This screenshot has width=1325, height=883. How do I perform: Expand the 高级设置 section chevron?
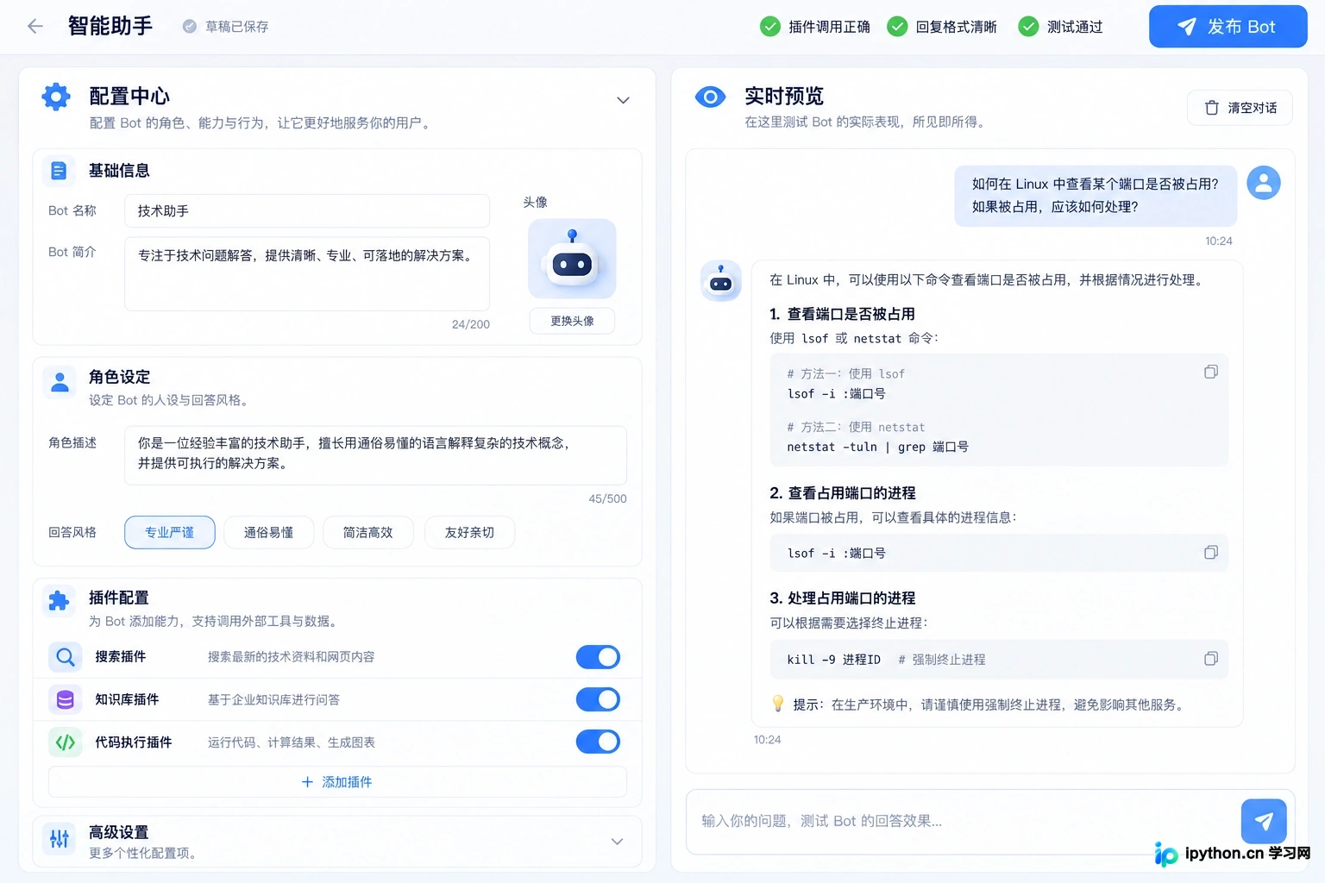(x=617, y=842)
